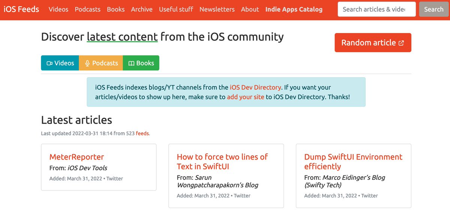Click the gray Search button

[x=433, y=9]
